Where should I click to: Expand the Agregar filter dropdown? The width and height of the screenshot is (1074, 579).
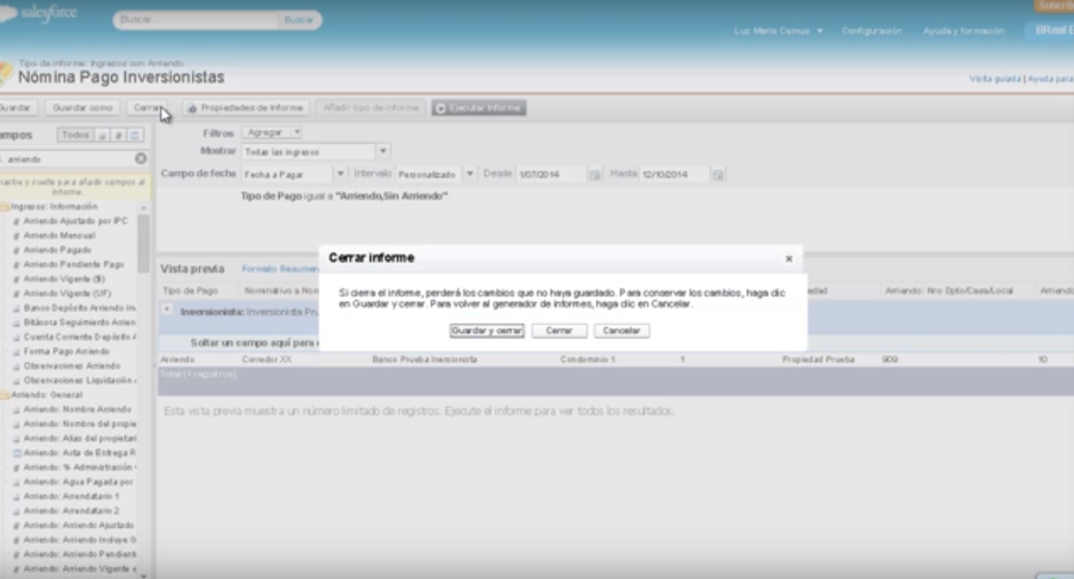coord(271,132)
